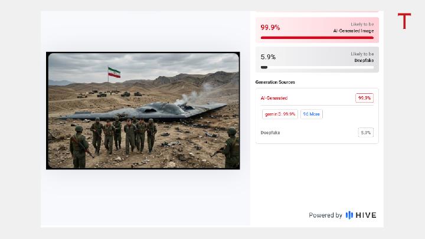This screenshot has height=239, width=425.
Task: Click the red AI-generated likelihood progress bar
Action: (317, 38)
